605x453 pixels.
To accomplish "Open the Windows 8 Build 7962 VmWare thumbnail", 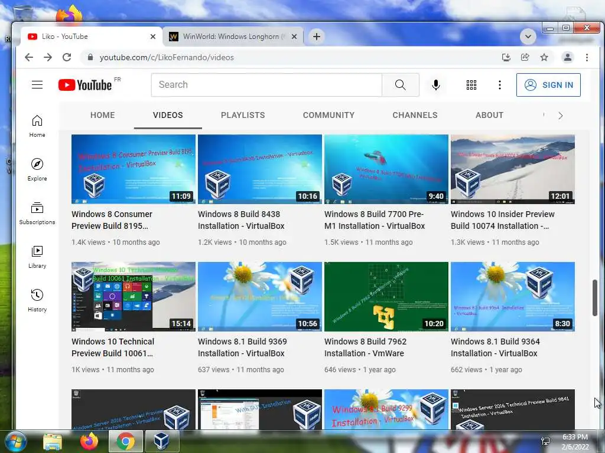I will (386, 297).
